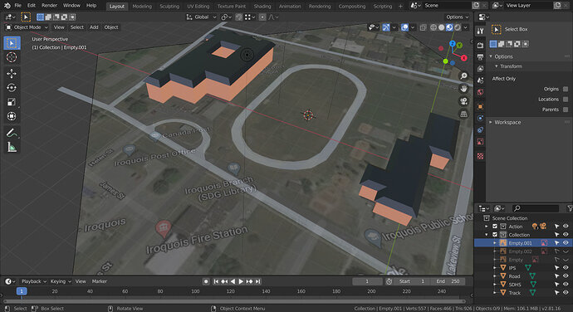Activate the Annotate tool
The height and width of the screenshot is (312, 573).
[12, 133]
